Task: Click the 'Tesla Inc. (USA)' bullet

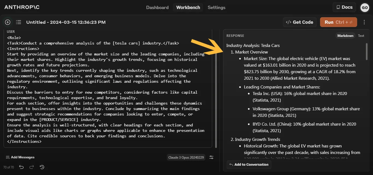Action: click(300, 97)
